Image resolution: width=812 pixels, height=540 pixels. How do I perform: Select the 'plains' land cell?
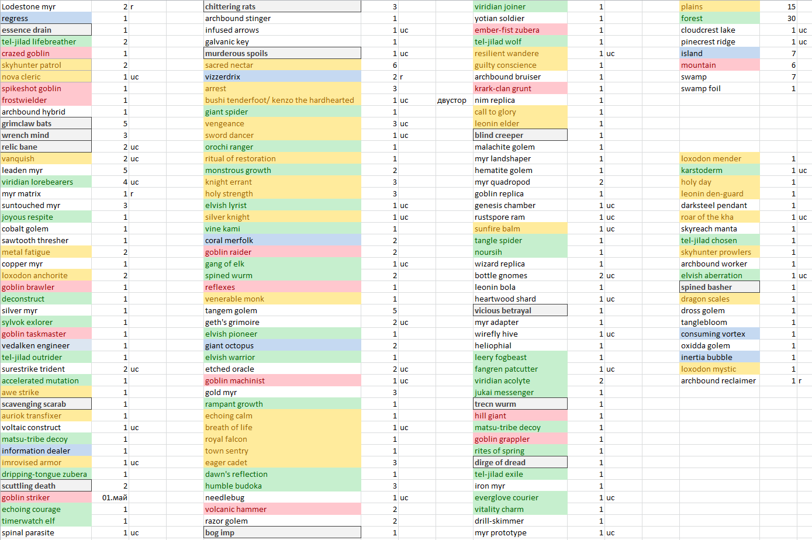coord(720,6)
